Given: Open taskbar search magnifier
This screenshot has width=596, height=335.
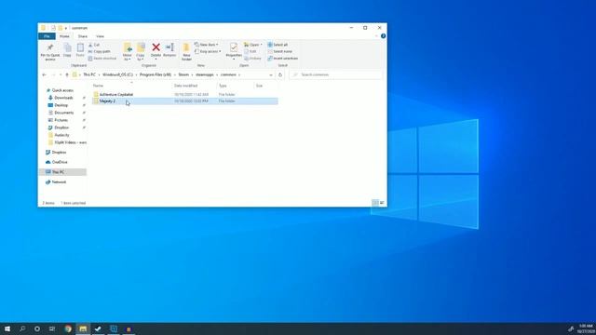Looking at the screenshot, I should tap(22, 328).
